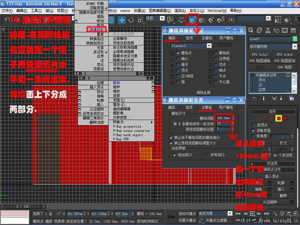
Task: Open the 修改器列表 dropdown
Action: coord(295,47)
